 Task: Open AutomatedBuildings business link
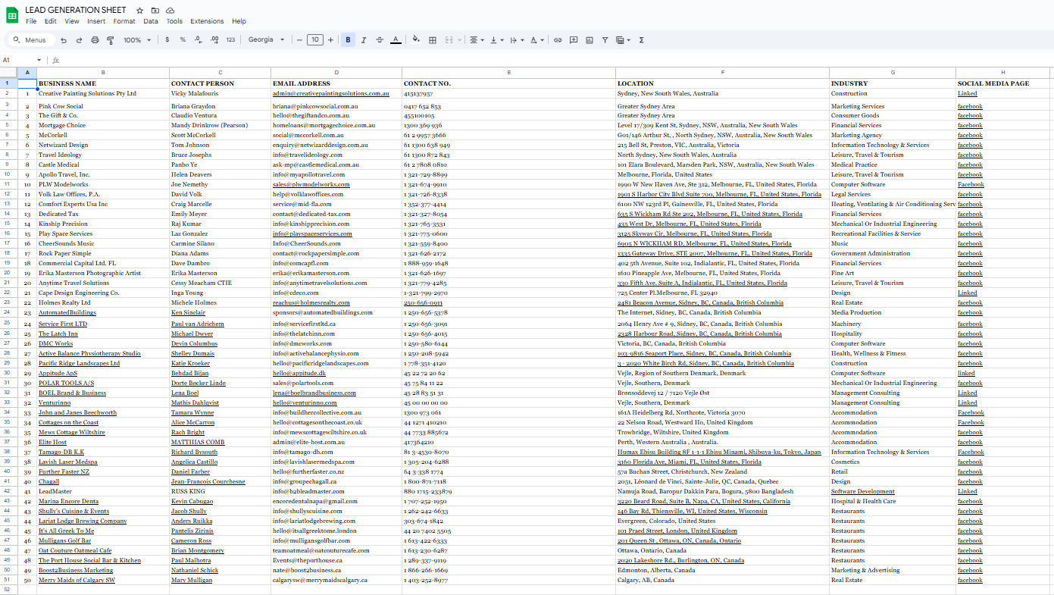(x=67, y=313)
